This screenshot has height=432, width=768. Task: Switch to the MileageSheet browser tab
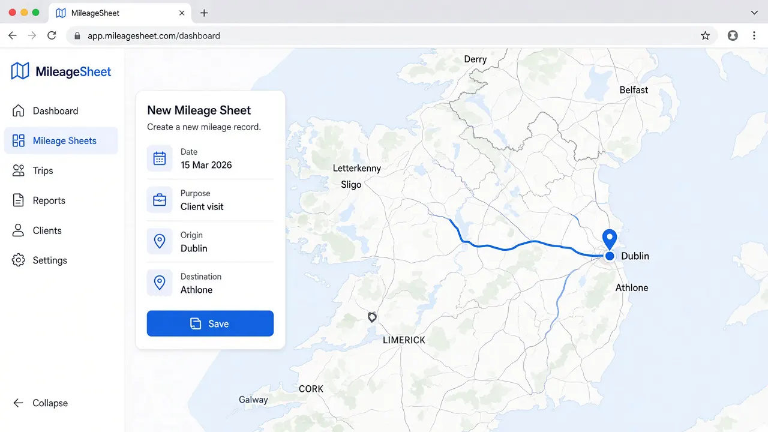coord(119,13)
